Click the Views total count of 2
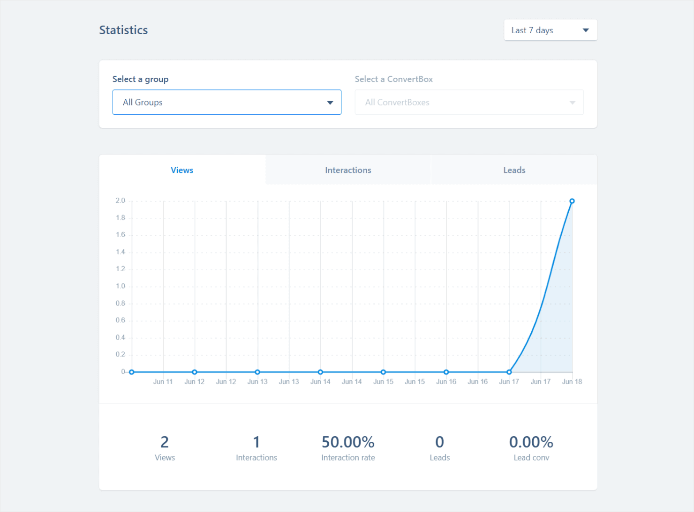694x512 pixels. point(165,442)
